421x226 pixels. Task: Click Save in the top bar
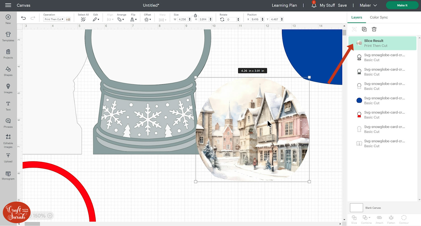[x=342, y=5]
